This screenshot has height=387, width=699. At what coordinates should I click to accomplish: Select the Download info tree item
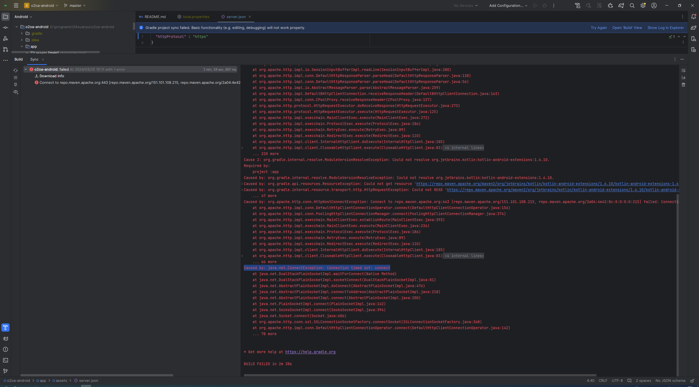point(52,76)
